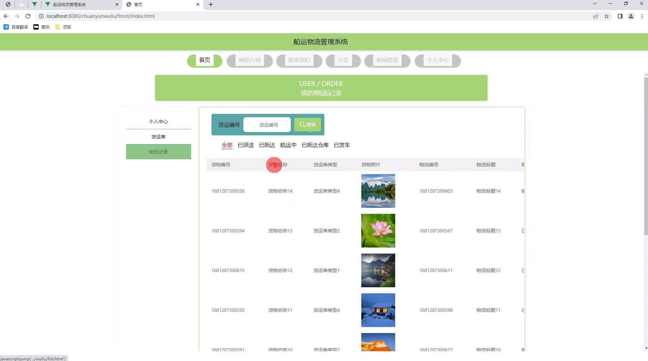Click cell 1681287300556
The height and width of the screenshot is (361, 648).
pyautogui.click(x=228, y=191)
